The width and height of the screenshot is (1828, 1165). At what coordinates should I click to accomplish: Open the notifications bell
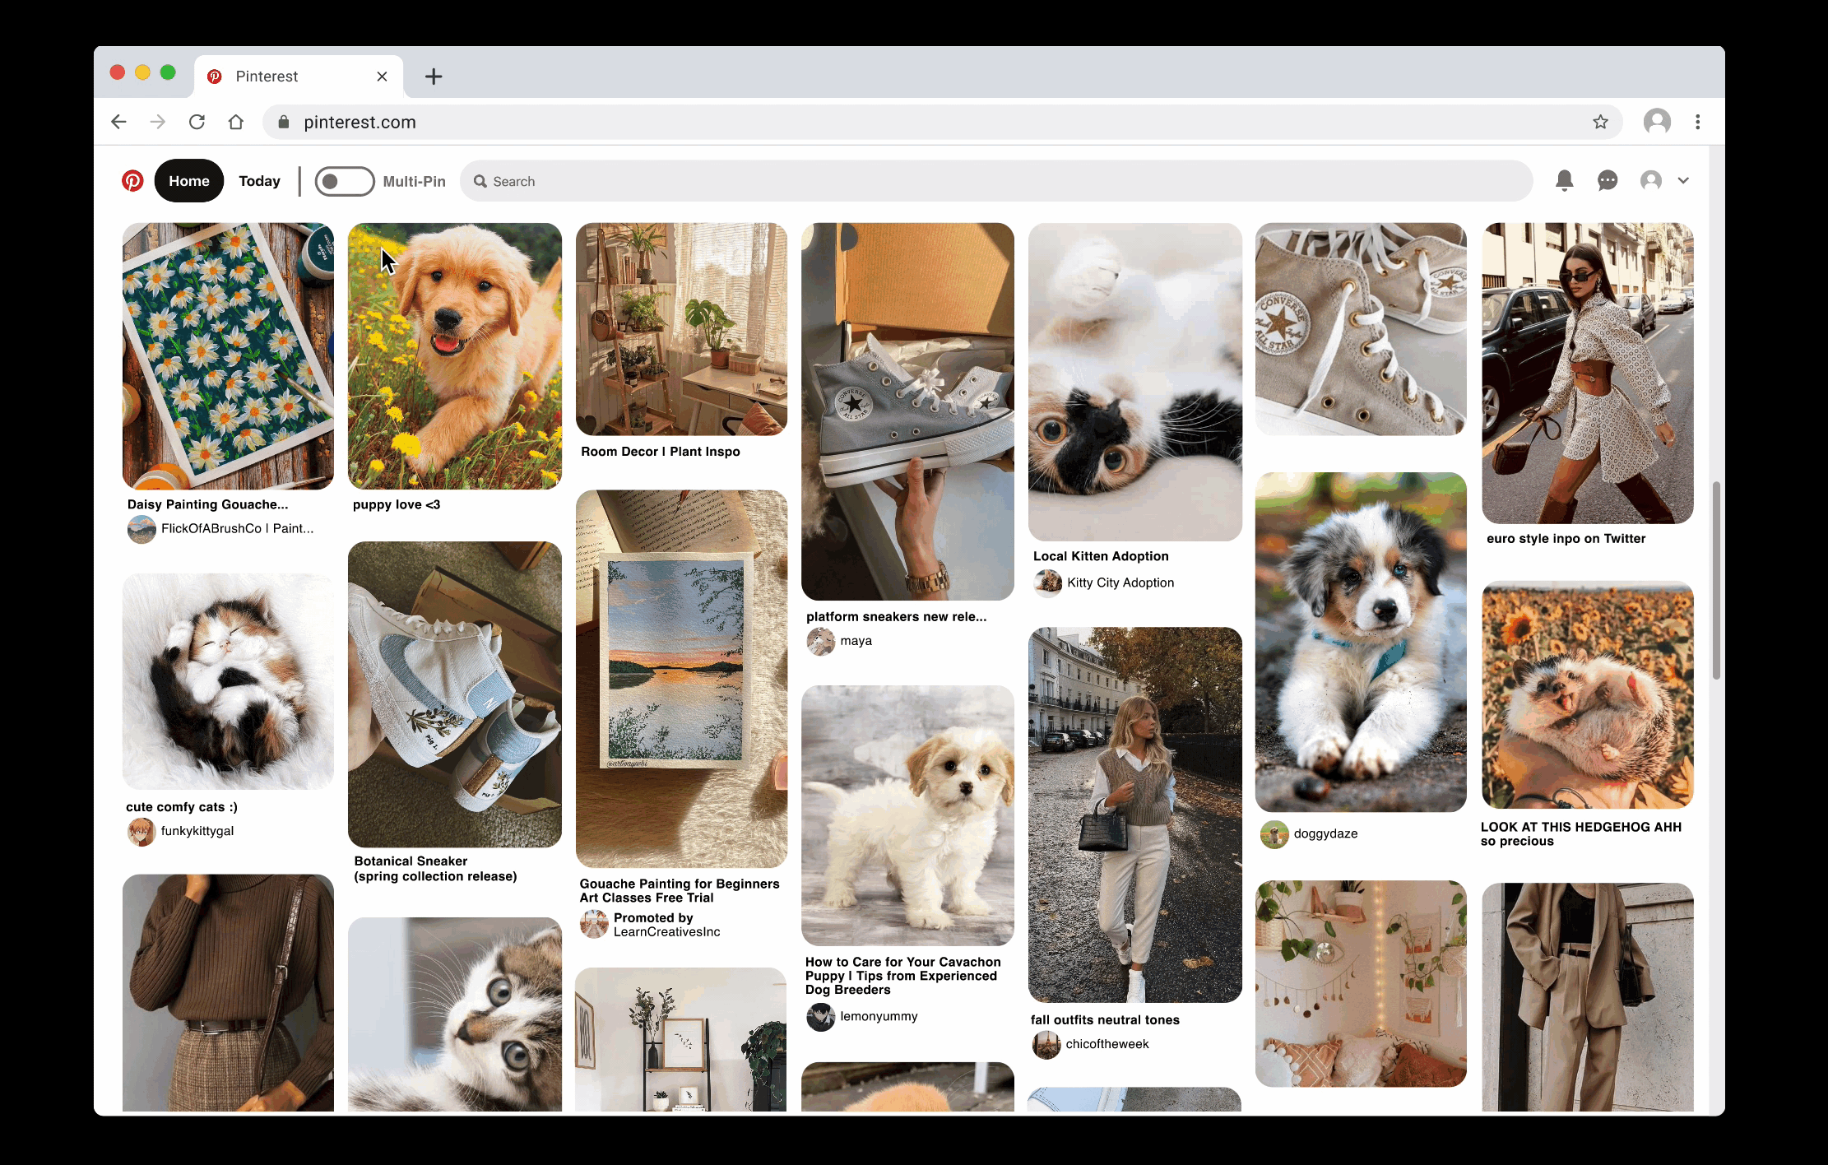[1564, 181]
